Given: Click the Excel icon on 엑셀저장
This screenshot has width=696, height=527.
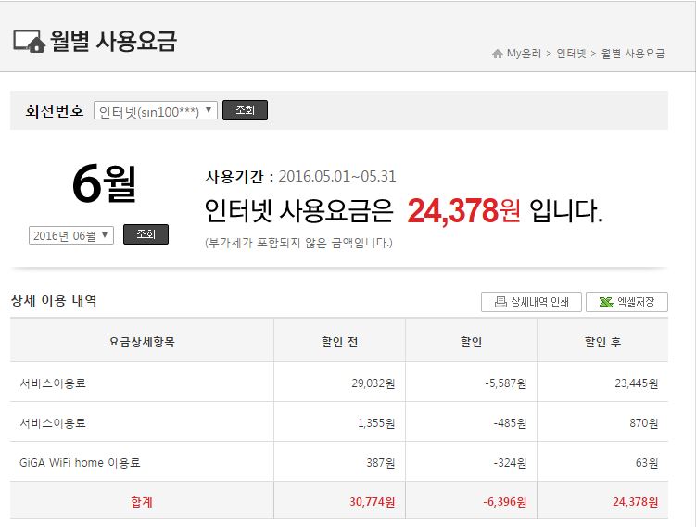Looking at the screenshot, I should (605, 302).
